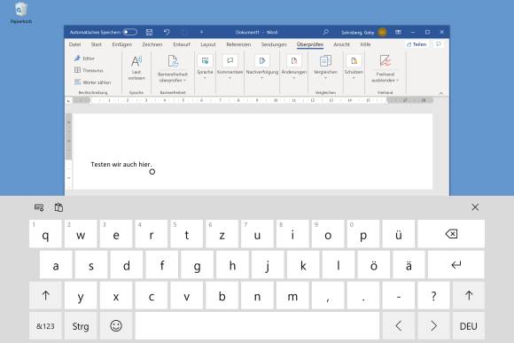Image resolution: width=514 pixels, height=343 pixels.
Task: Toggle Automatisches Speichern switch
Action: (129, 32)
